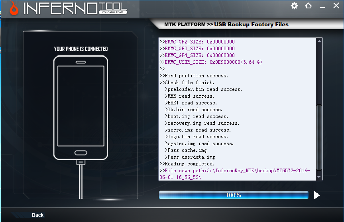
Task: Select 'EMMC_GP2_SIZE: 0x00000000' log line
Action: (x=197, y=42)
